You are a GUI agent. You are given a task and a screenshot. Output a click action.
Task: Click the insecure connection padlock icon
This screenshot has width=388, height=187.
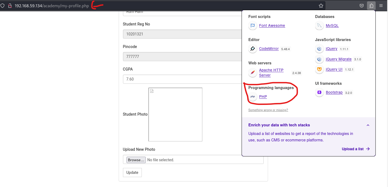coord(10,6)
